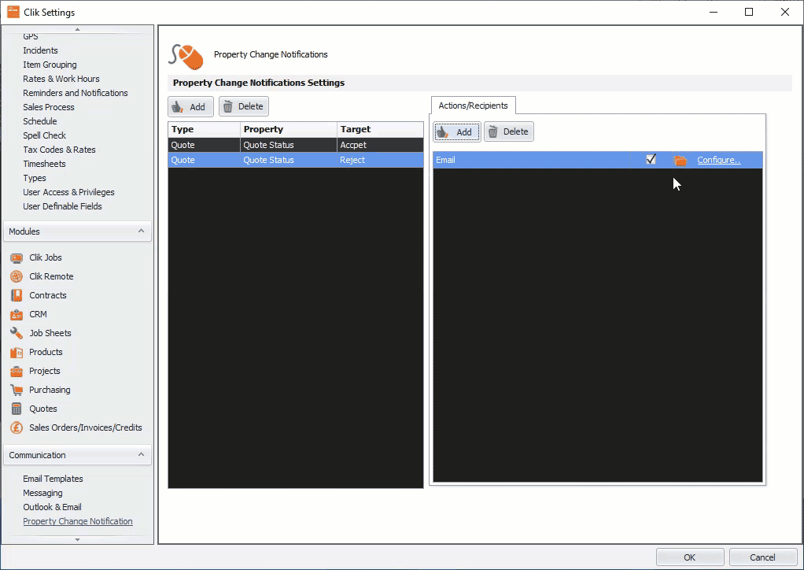
Task: Open Item Grouping settings
Action: 50,65
